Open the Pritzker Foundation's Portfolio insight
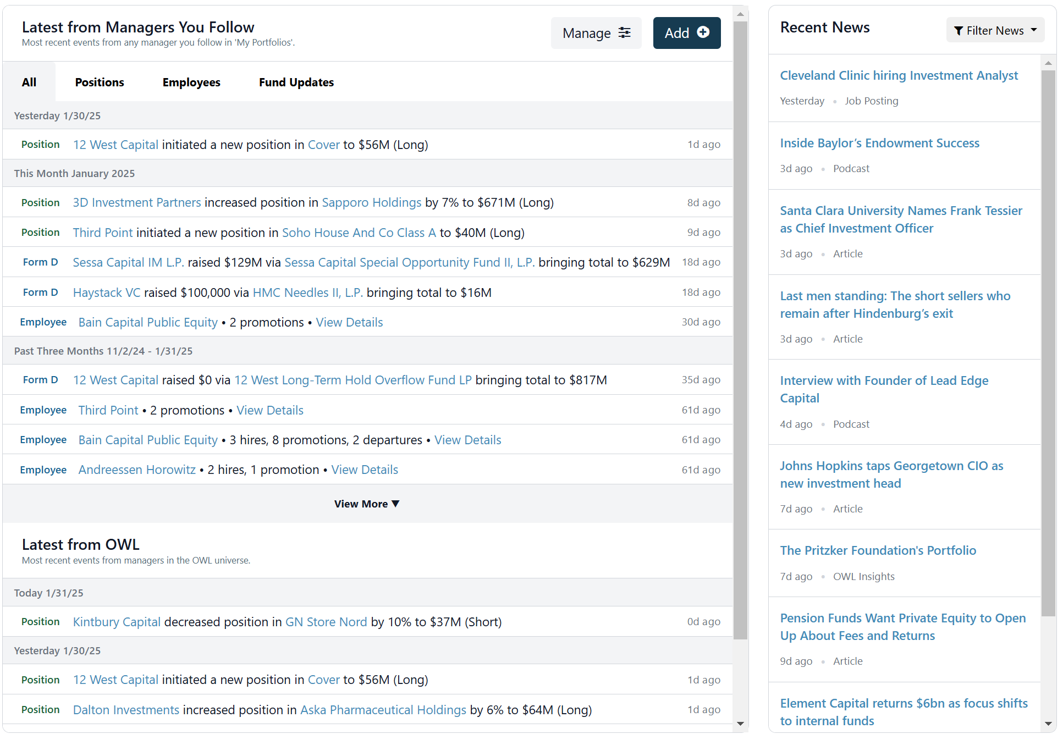Image resolution: width=1063 pixels, height=734 pixels. tap(878, 550)
